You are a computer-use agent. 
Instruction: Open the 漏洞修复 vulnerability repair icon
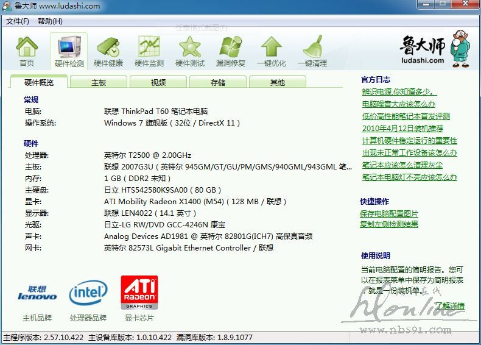pyautogui.click(x=231, y=48)
